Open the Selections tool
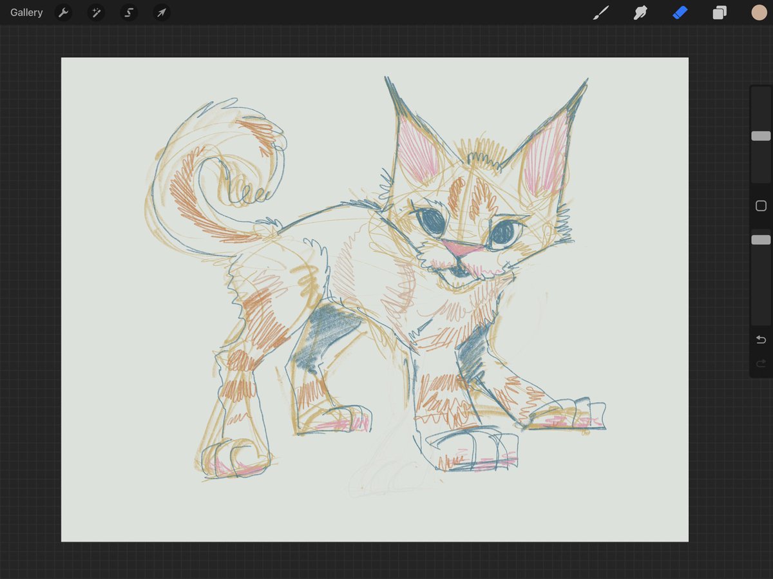 (128, 12)
